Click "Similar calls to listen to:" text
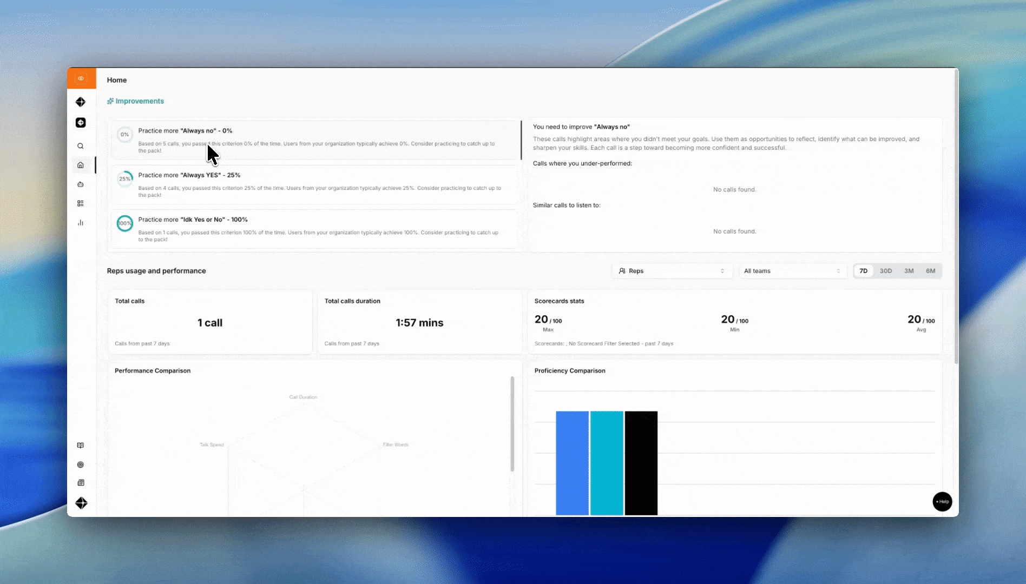Screen dimensions: 1026x584 pyautogui.click(x=567, y=205)
